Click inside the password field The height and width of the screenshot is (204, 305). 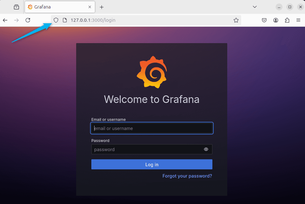point(142,149)
